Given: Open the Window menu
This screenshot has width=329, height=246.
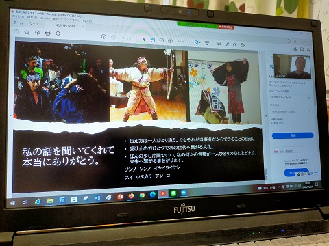Looking at the screenshot, I should [71, 20].
